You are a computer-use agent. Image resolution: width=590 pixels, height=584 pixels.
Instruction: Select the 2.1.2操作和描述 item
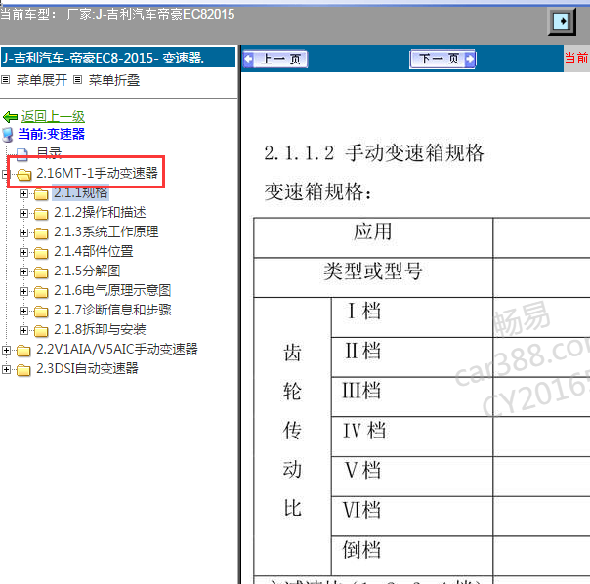(100, 212)
